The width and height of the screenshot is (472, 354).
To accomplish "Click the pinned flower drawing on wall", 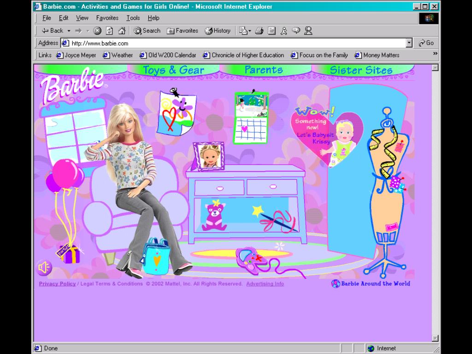I will coord(177,112).
